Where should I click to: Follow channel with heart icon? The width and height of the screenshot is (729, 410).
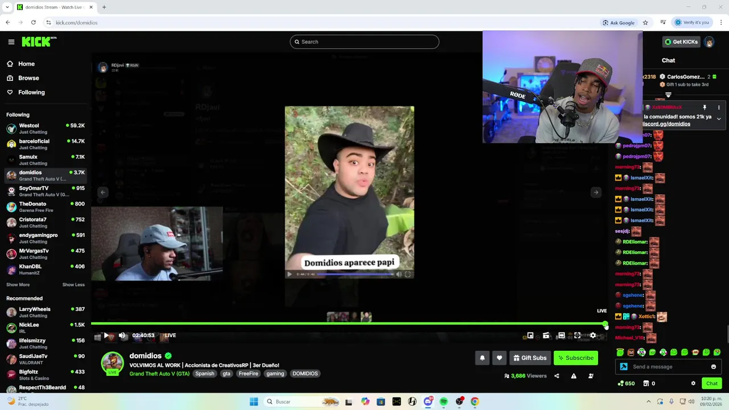click(499, 358)
